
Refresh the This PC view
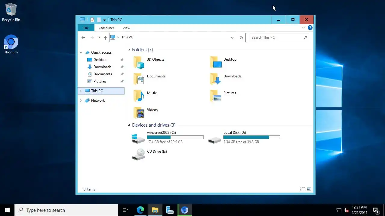(x=241, y=37)
